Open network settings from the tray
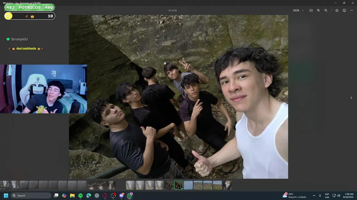This screenshot has height=200, width=357. (x=334, y=196)
